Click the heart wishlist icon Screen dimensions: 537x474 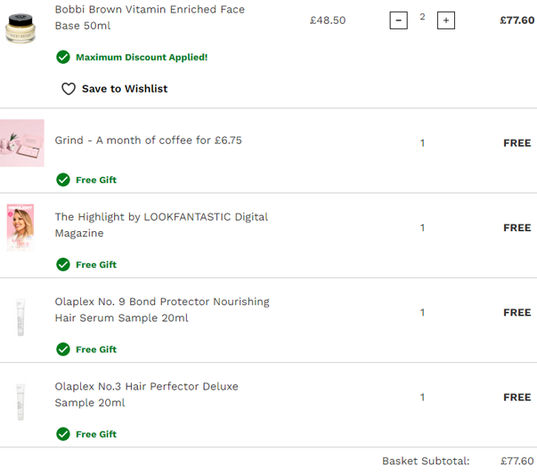(x=69, y=89)
